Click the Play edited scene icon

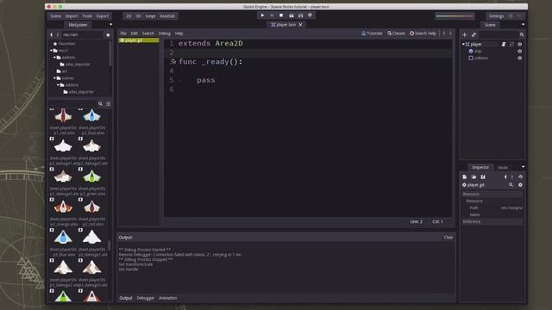292,15
